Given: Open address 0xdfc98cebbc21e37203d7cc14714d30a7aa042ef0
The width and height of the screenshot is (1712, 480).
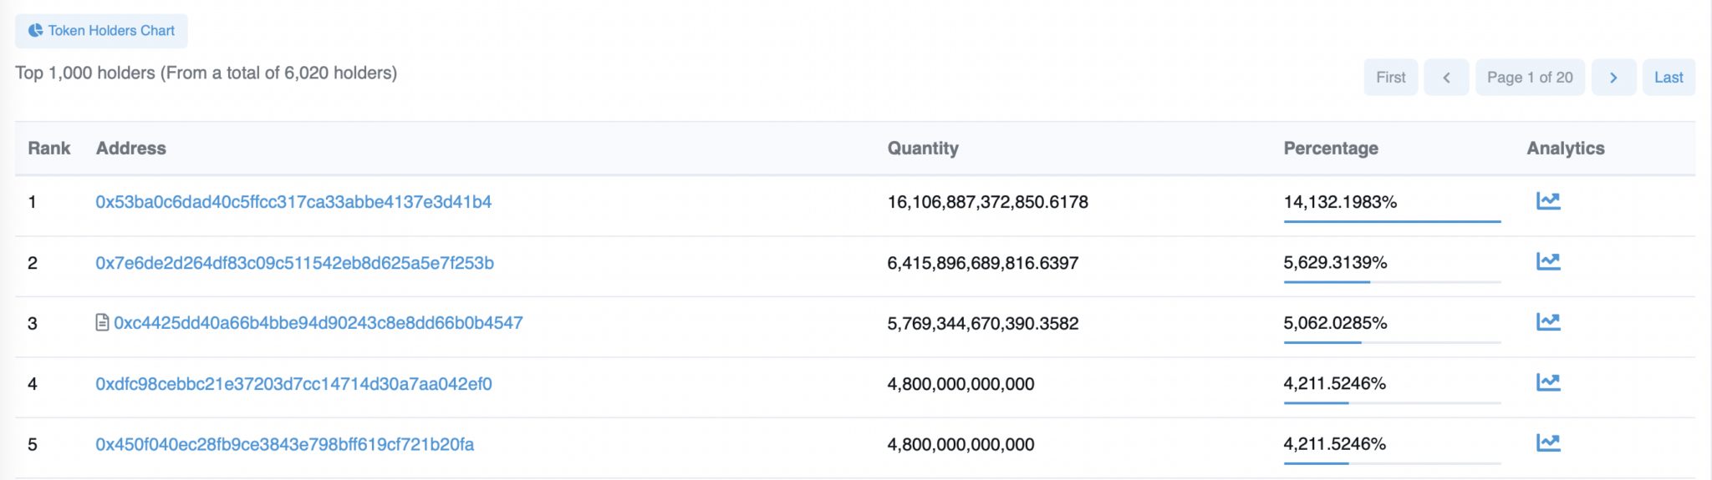Looking at the screenshot, I should 293,384.
